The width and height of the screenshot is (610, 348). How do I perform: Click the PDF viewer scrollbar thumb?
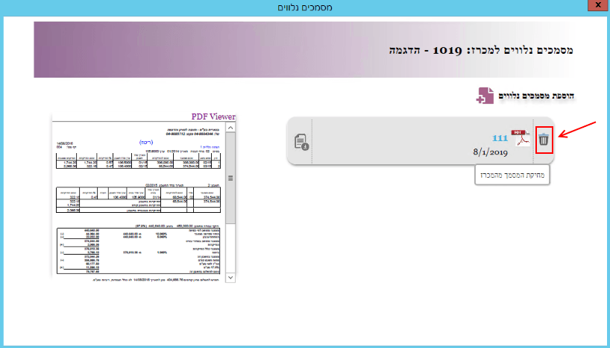(x=230, y=178)
